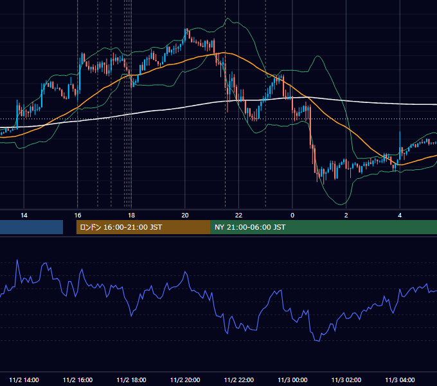Click the 11/2 20:00 time label
Screen dimensions: 437x386
[x=185, y=380]
